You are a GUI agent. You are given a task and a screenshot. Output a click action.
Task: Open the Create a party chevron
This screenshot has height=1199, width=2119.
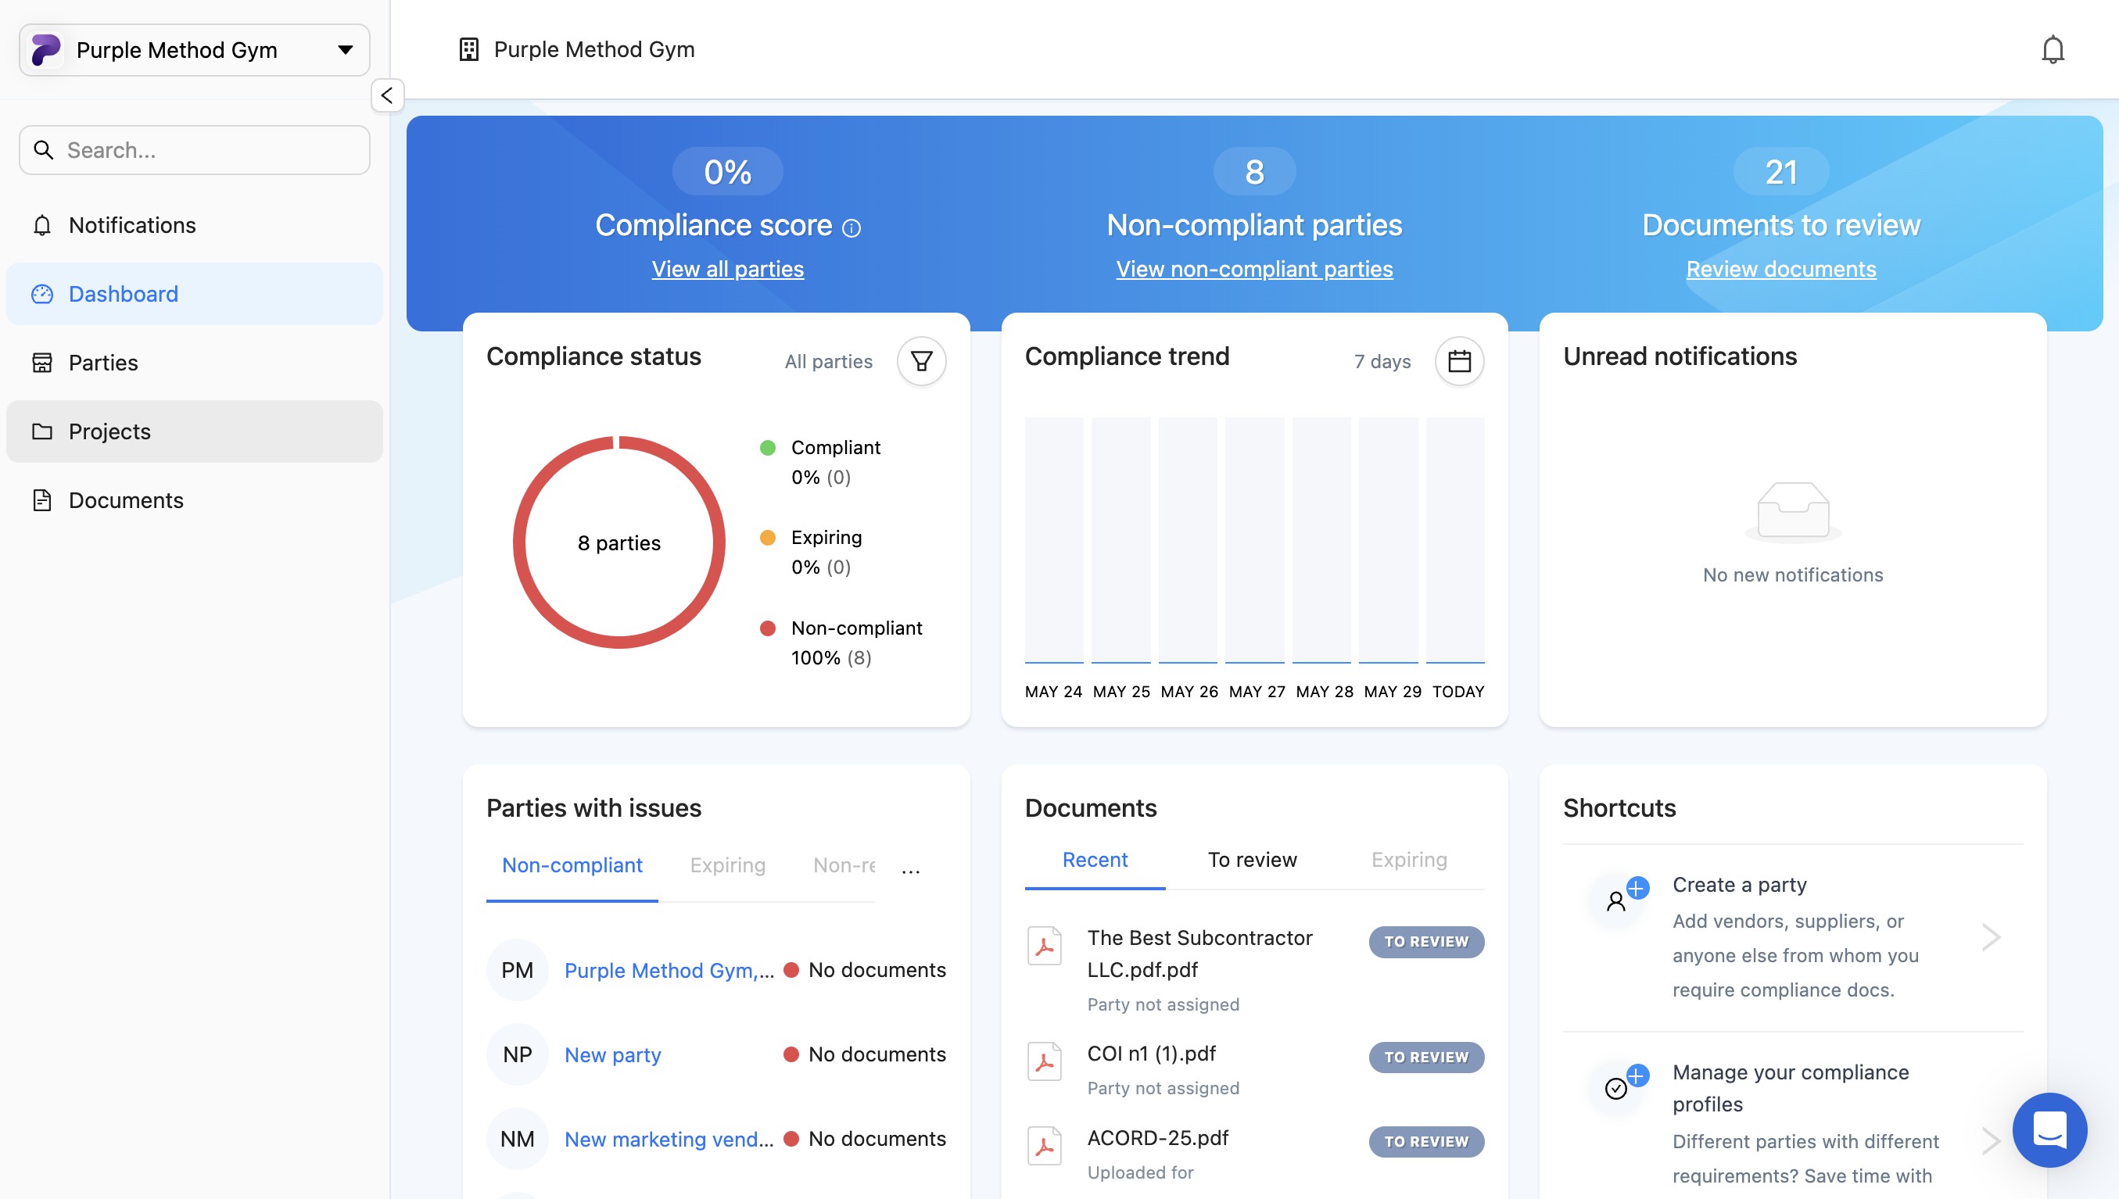(x=1990, y=936)
